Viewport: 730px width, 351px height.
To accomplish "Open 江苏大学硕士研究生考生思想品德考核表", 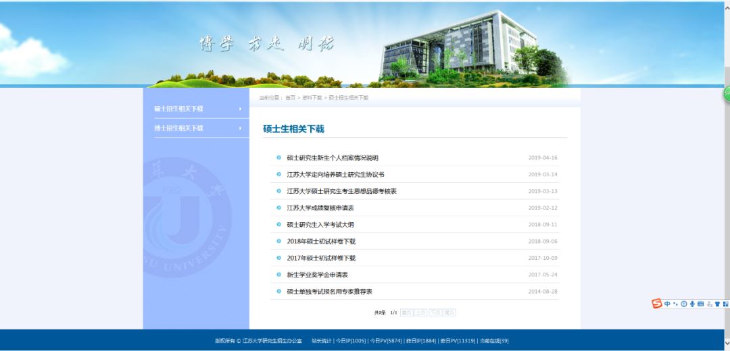I will click(342, 192).
